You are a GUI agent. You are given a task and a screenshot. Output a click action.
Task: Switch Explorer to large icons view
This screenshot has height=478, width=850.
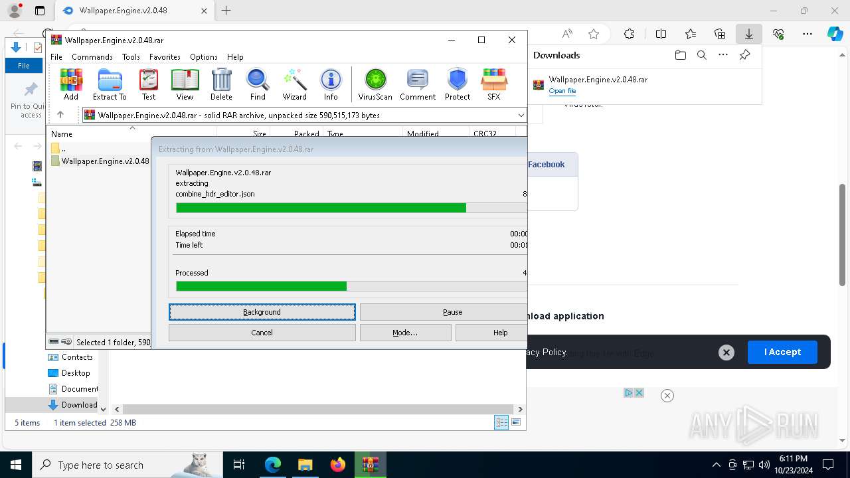coord(516,423)
